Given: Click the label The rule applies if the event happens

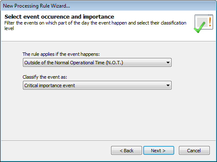Looking at the screenshot, I should point(61,54).
